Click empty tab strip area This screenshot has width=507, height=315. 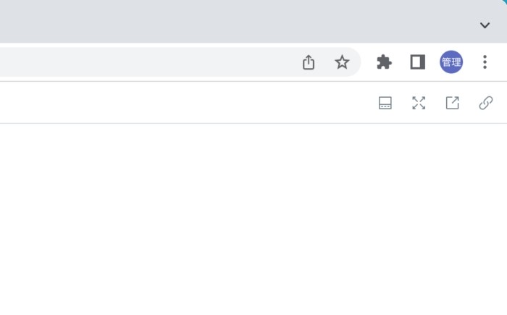pyautogui.click(x=226, y=21)
